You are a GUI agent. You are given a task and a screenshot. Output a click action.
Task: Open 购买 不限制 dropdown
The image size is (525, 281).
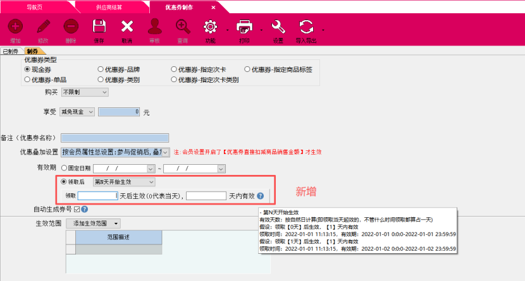(85, 92)
